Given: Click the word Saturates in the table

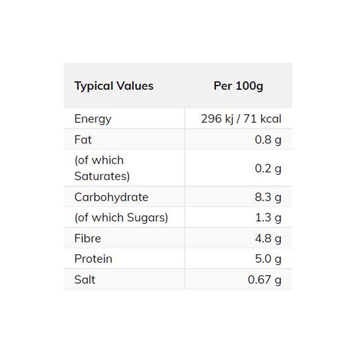Looking at the screenshot, I should [x=102, y=176].
